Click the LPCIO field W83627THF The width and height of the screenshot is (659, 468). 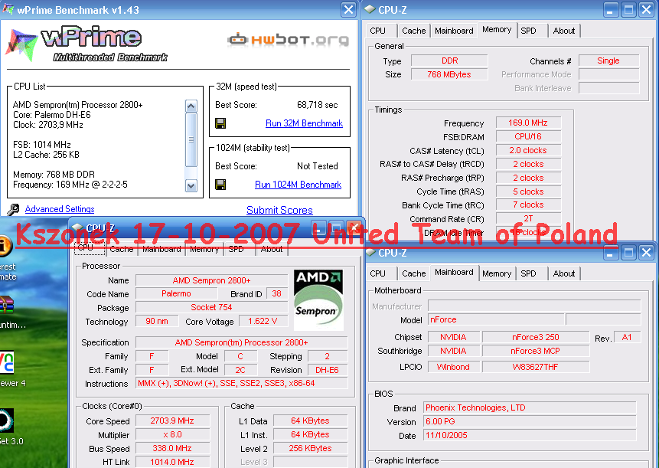pos(536,367)
